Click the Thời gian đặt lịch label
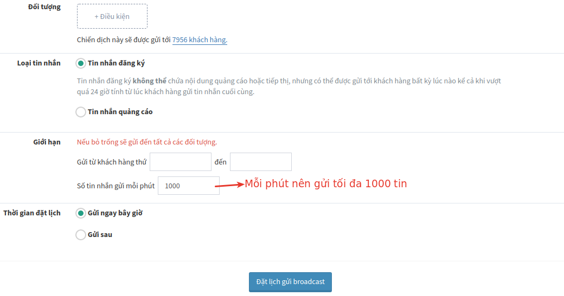This screenshot has width=564, height=296. pos(32,213)
